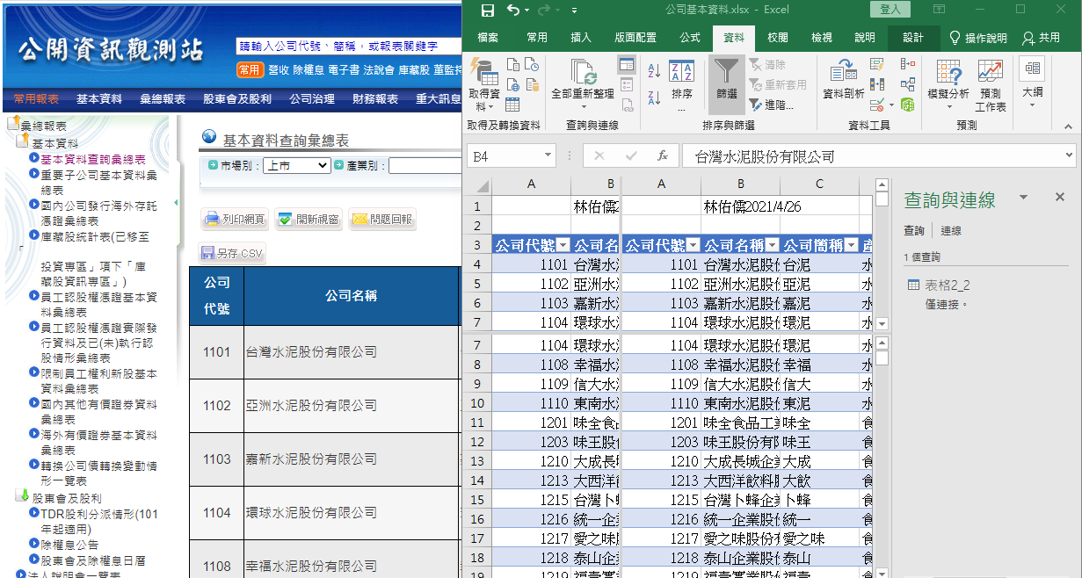
Task: Open What-If Analysis (模擬分析) menu
Action: click(948, 85)
